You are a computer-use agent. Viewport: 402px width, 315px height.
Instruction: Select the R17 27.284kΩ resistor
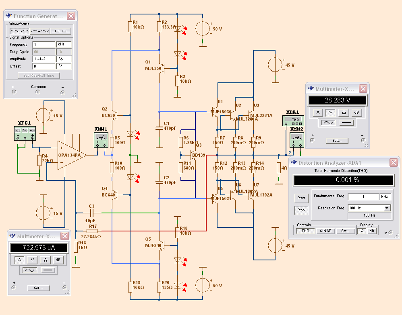click(92, 231)
